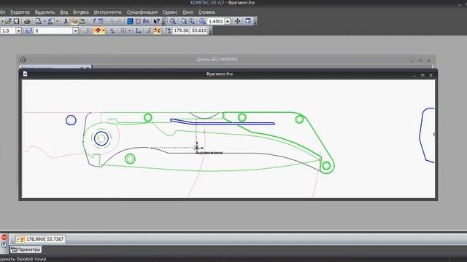Click the Деталь window icon

[x=23, y=60]
